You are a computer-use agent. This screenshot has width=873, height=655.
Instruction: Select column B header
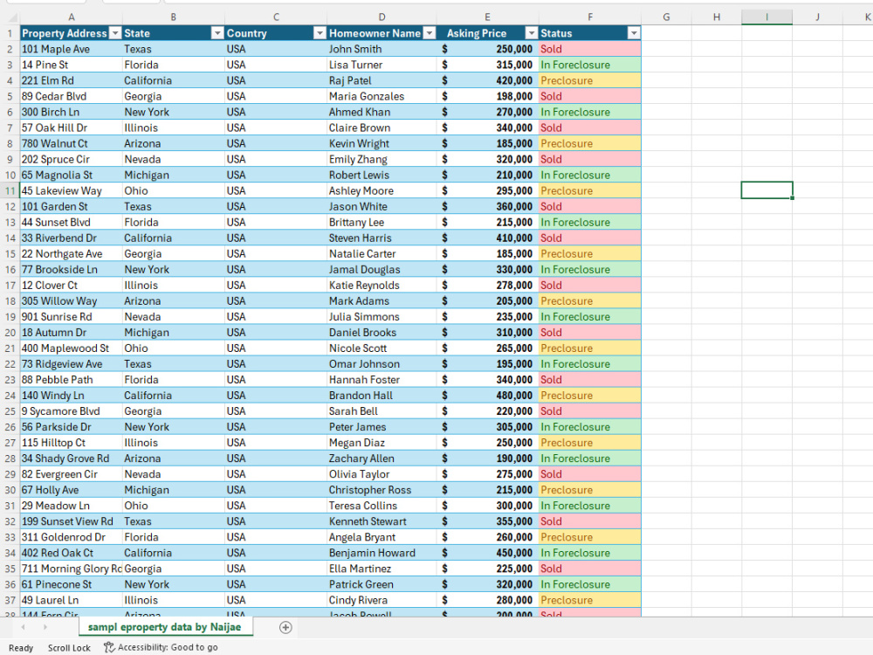click(x=173, y=17)
